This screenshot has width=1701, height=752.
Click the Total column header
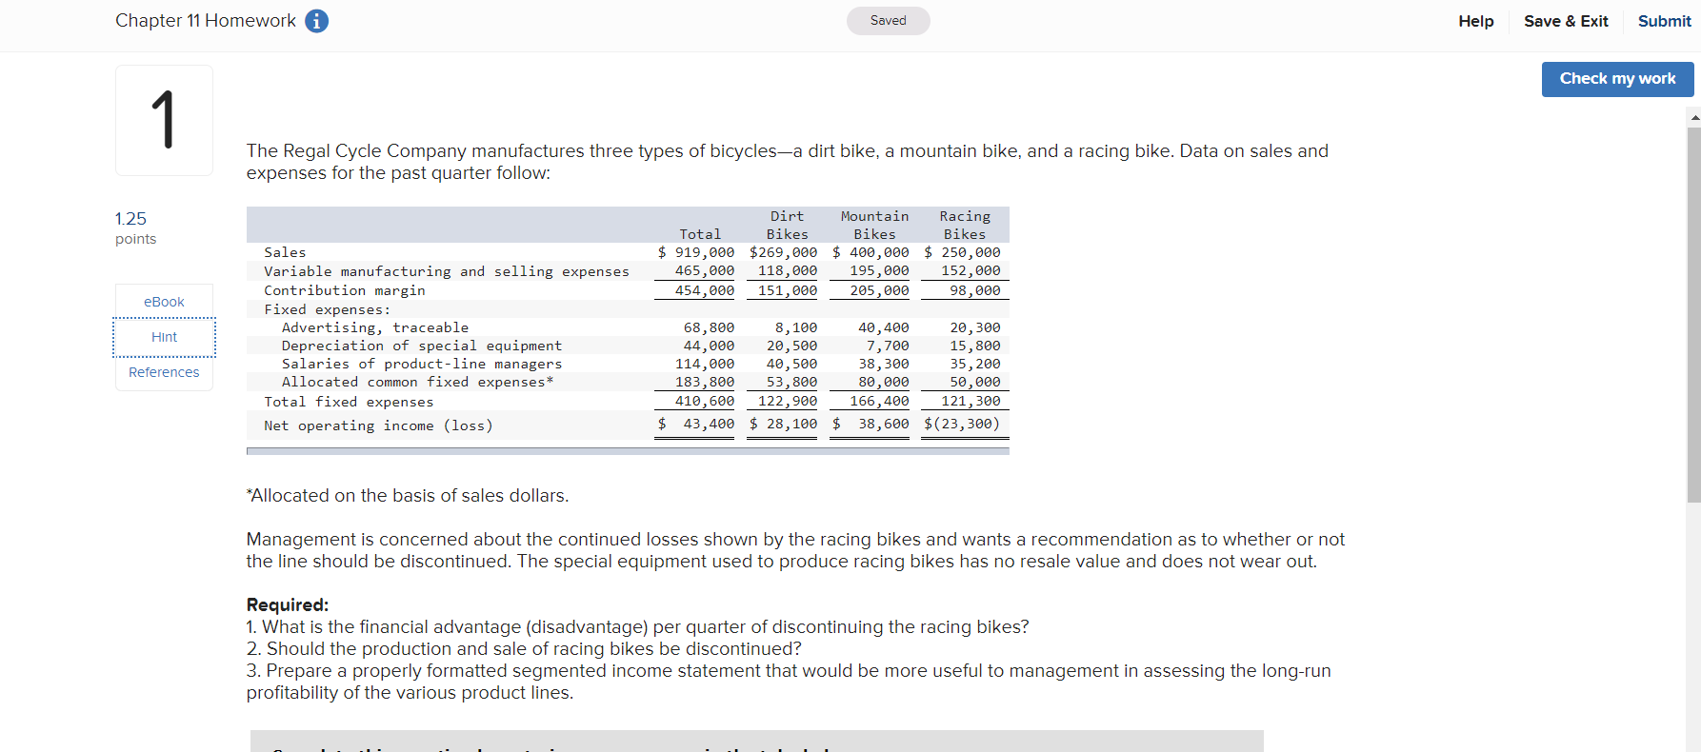[x=700, y=234]
